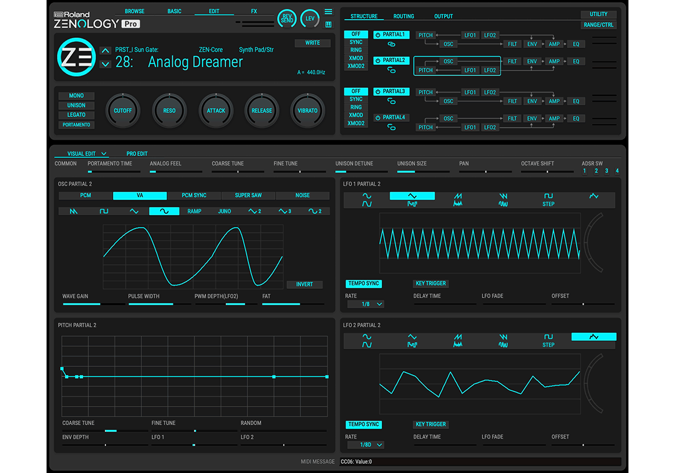
Task: Select triangle waveform in OSC Partial 2
Action: click(x=134, y=211)
